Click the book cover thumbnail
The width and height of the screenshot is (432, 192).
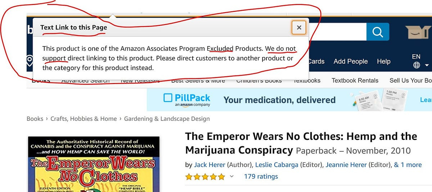point(94,164)
